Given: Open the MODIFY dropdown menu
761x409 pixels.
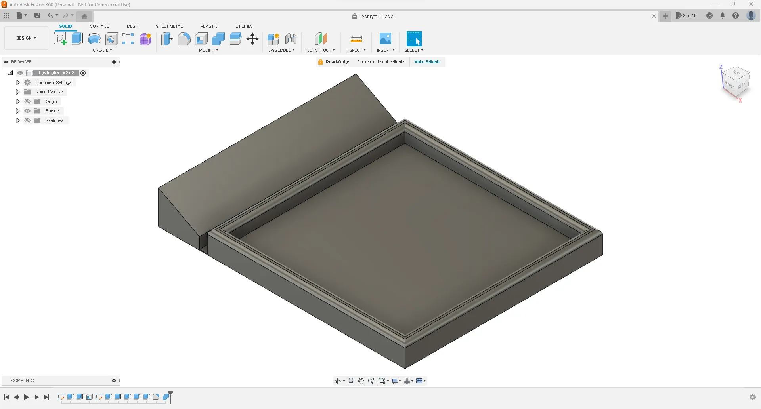Looking at the screenshot, I should (209, 50).
